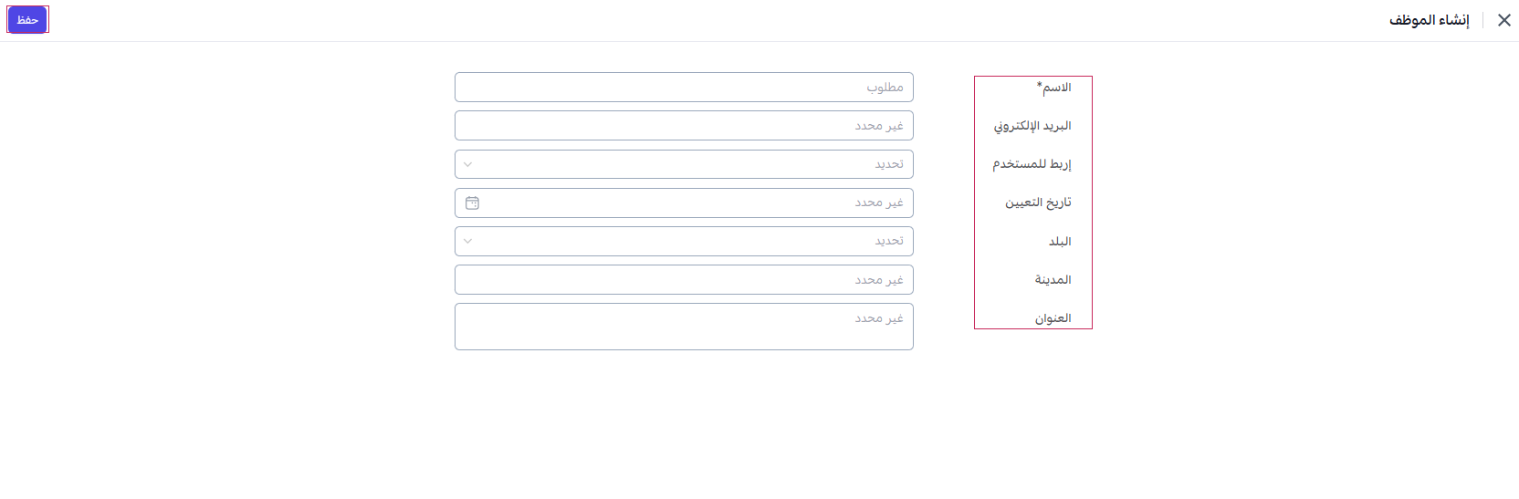Expand chevron arrow of البلد country dropdown
The height and width of the screenshot is (499, 1519).
point(468,242)
